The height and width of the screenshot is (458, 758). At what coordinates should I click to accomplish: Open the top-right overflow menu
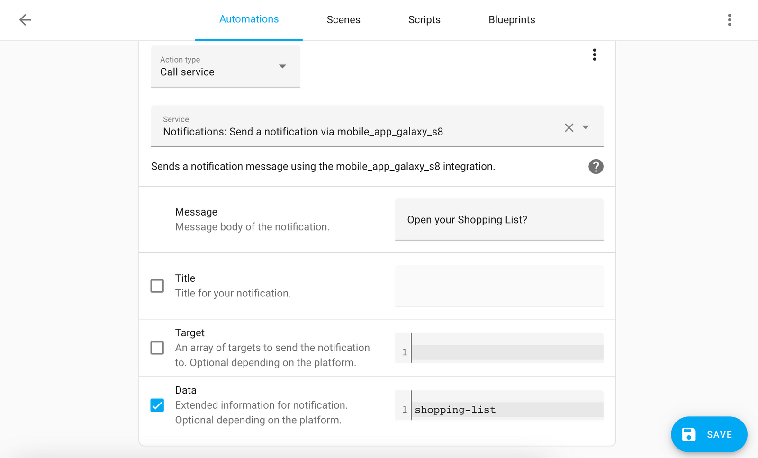(729, 20)
